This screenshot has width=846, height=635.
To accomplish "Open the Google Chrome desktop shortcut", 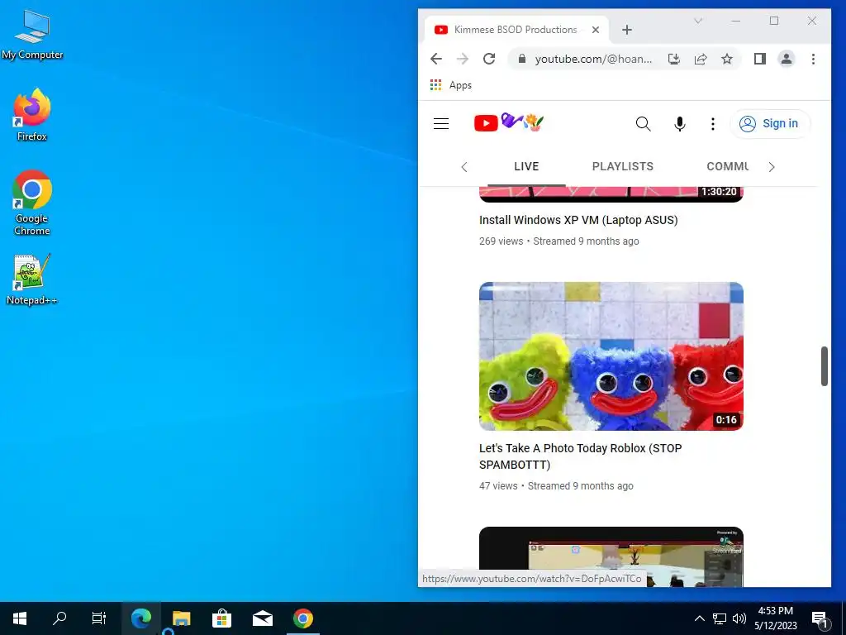I will pos(32,203).
